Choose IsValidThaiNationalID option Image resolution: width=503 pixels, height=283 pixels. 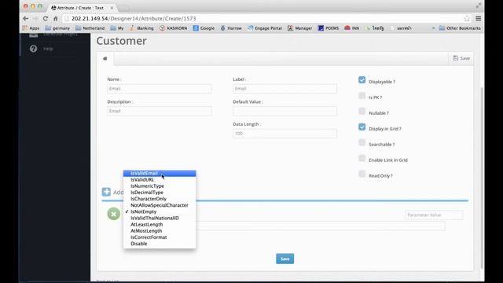[x=160, y=219]
